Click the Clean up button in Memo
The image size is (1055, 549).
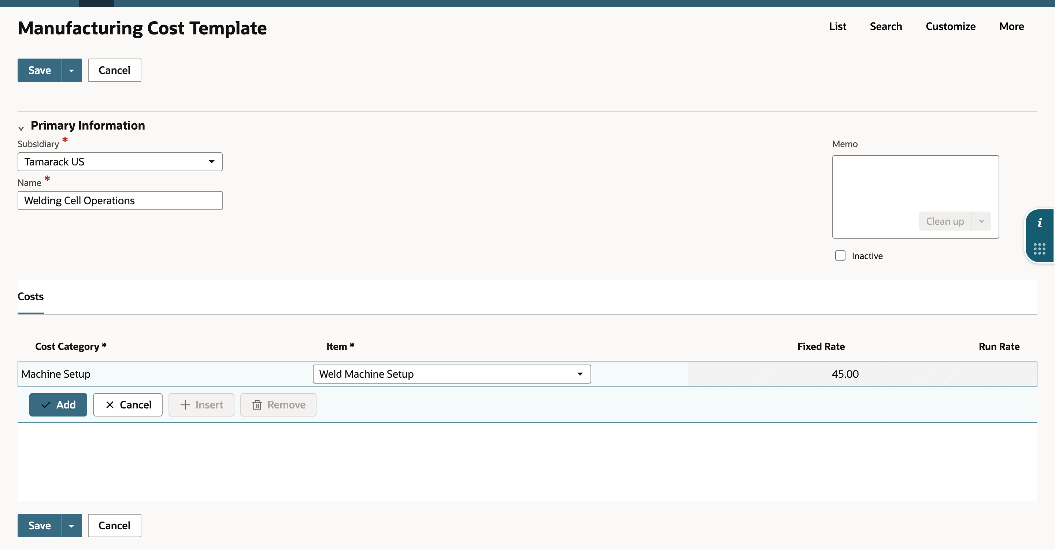pyautogui.click(x=945, y=221)
